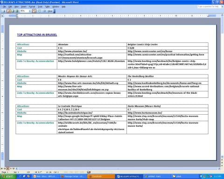The height and width of the screenshot is (179, 224).
Task: Open the File menu
Action: (4, 7)
